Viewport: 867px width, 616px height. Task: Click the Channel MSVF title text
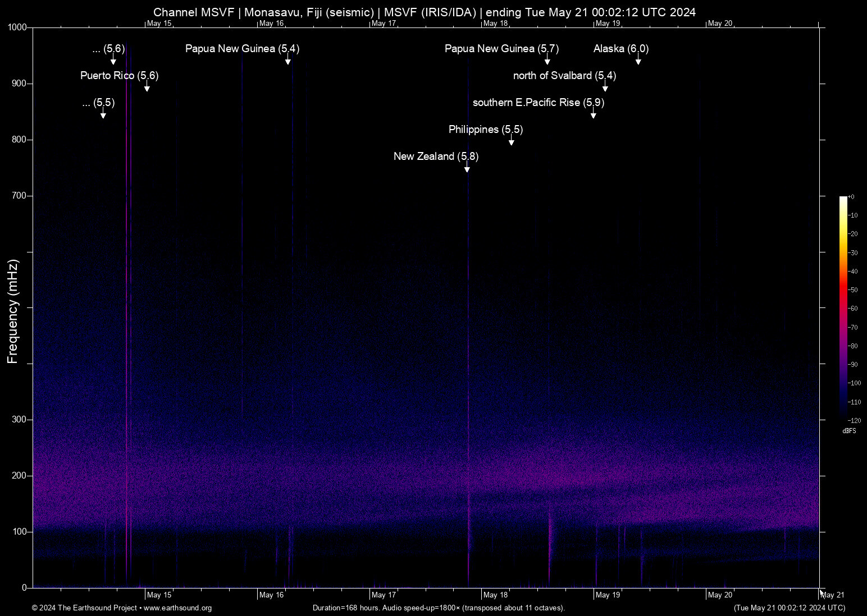point(425,12)
